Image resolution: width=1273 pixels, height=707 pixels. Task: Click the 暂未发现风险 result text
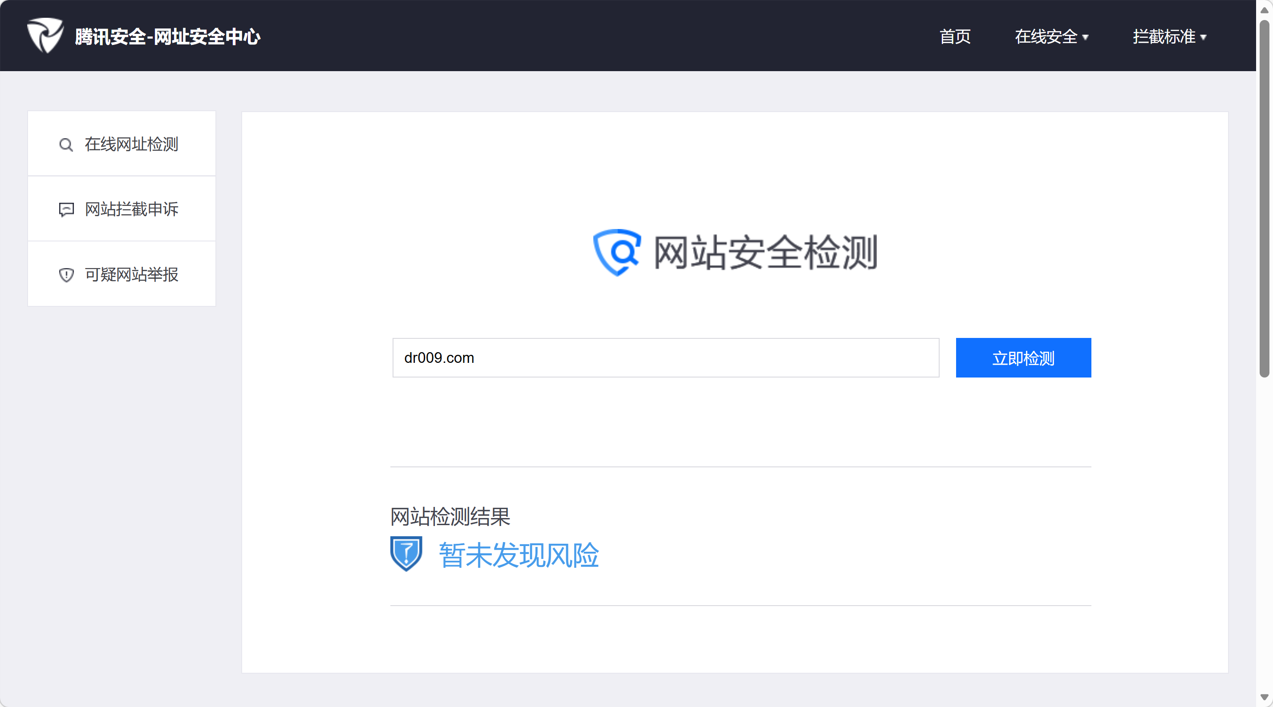[x=519, y=555]
